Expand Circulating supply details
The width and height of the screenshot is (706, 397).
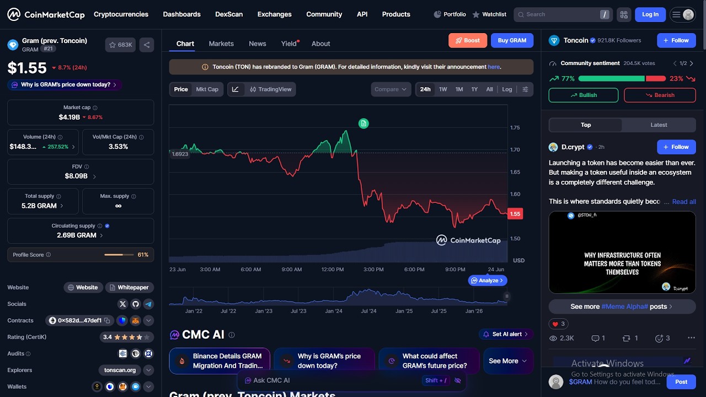click(x=101, y=235)
